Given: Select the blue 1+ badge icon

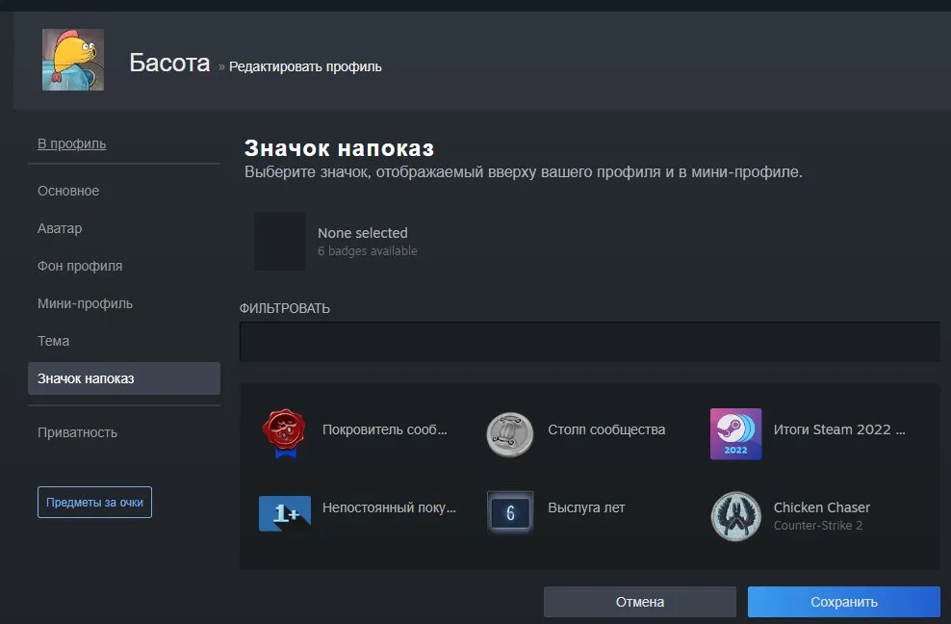Looking at the screenshot, I should 285,513.
